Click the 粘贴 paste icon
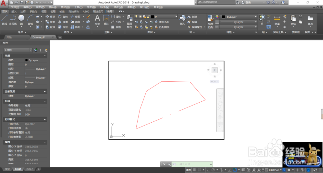The image size is (323, 173). click(293, 20)
